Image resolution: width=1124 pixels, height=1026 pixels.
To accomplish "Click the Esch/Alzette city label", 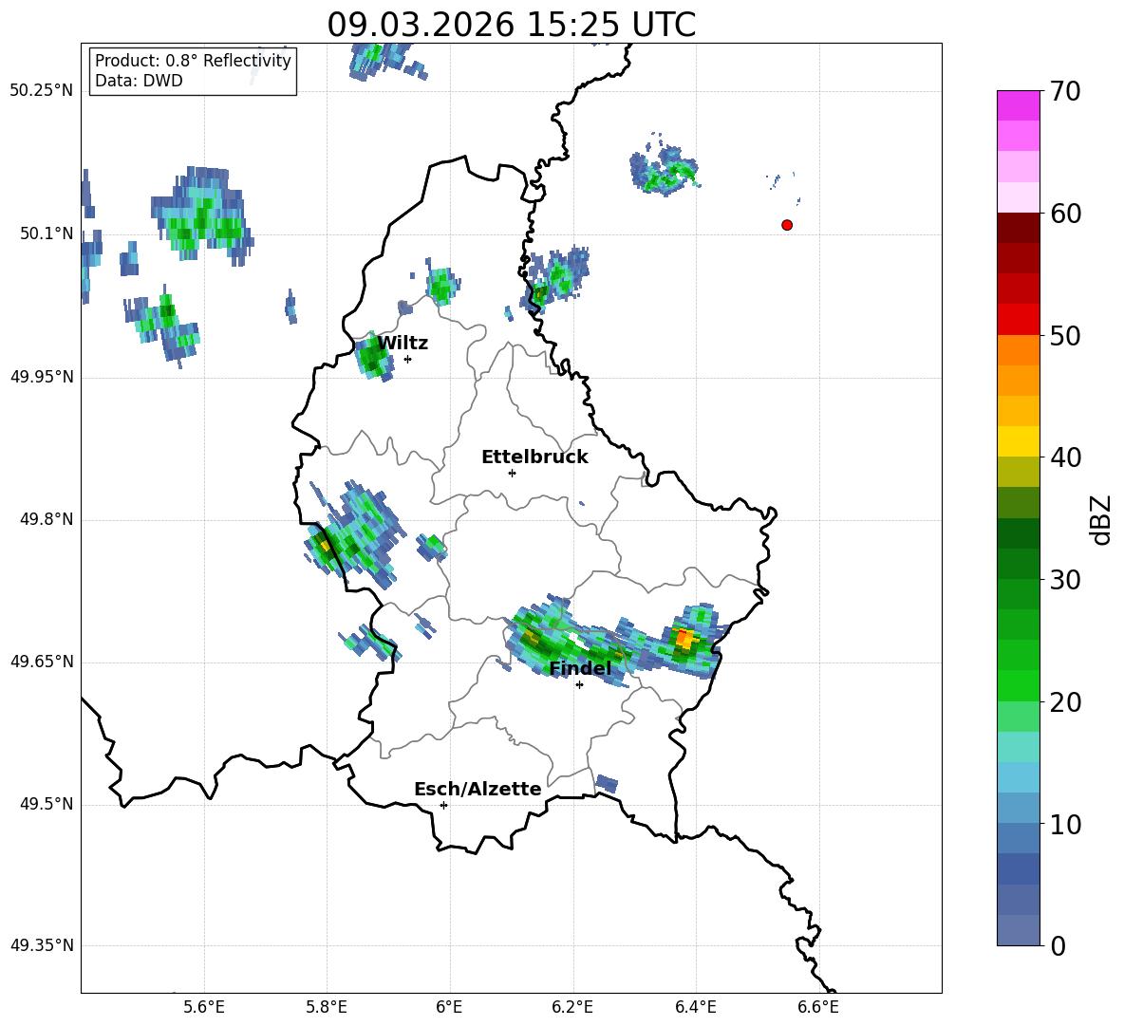I will (x=478, y=789).
